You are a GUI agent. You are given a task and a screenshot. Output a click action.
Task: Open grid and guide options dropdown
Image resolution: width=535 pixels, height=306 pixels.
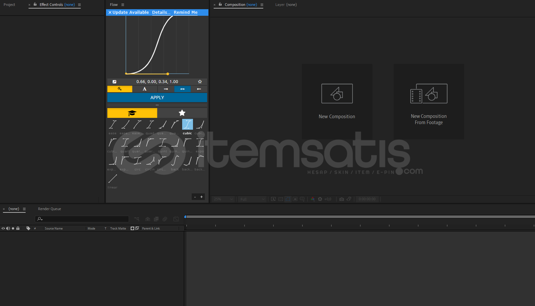[302, 199]
